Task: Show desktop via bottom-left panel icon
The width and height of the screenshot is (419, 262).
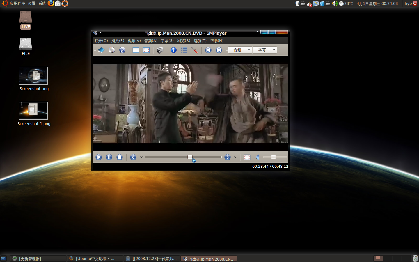Action: click(x=3, y=259)
